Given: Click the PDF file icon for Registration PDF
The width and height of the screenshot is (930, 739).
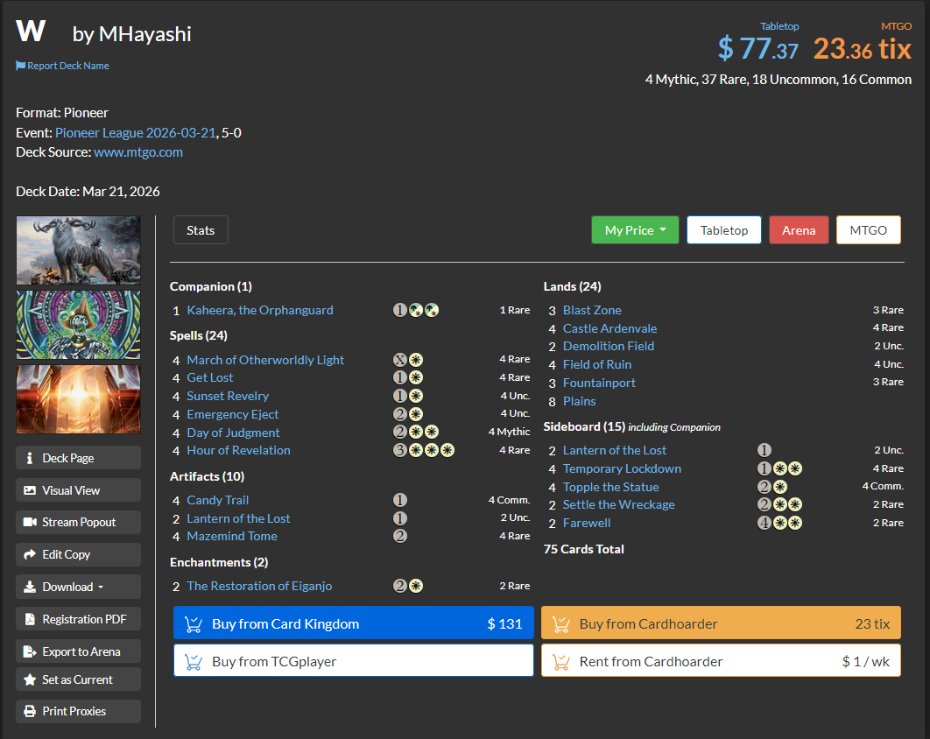Looking at the screenshot, I should click(x=30, y=619).
